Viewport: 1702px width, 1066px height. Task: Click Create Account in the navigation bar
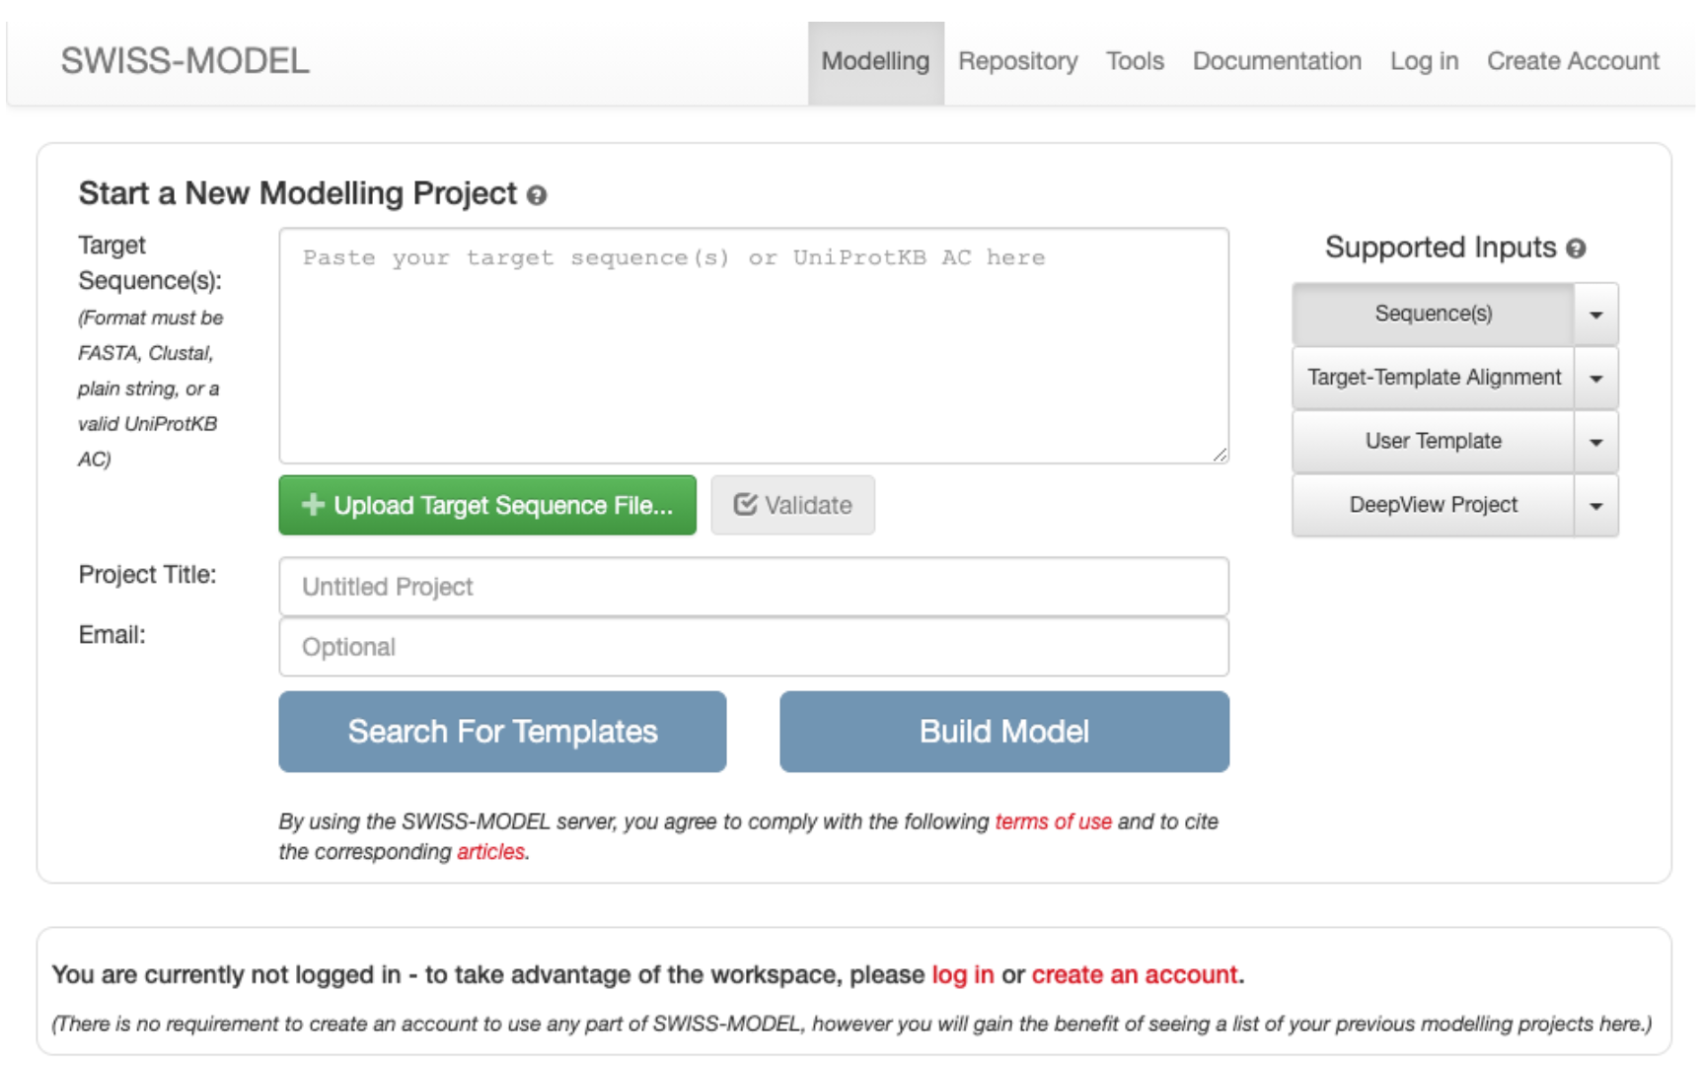click(x=1573, y=62)
